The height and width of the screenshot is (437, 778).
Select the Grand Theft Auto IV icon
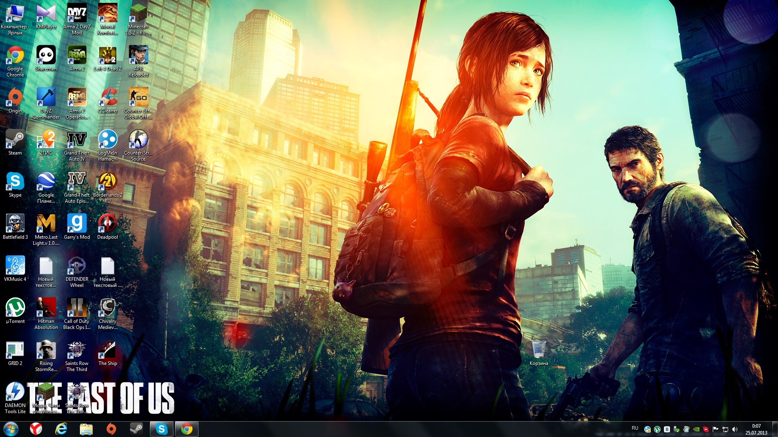click(x=77, y=146)
